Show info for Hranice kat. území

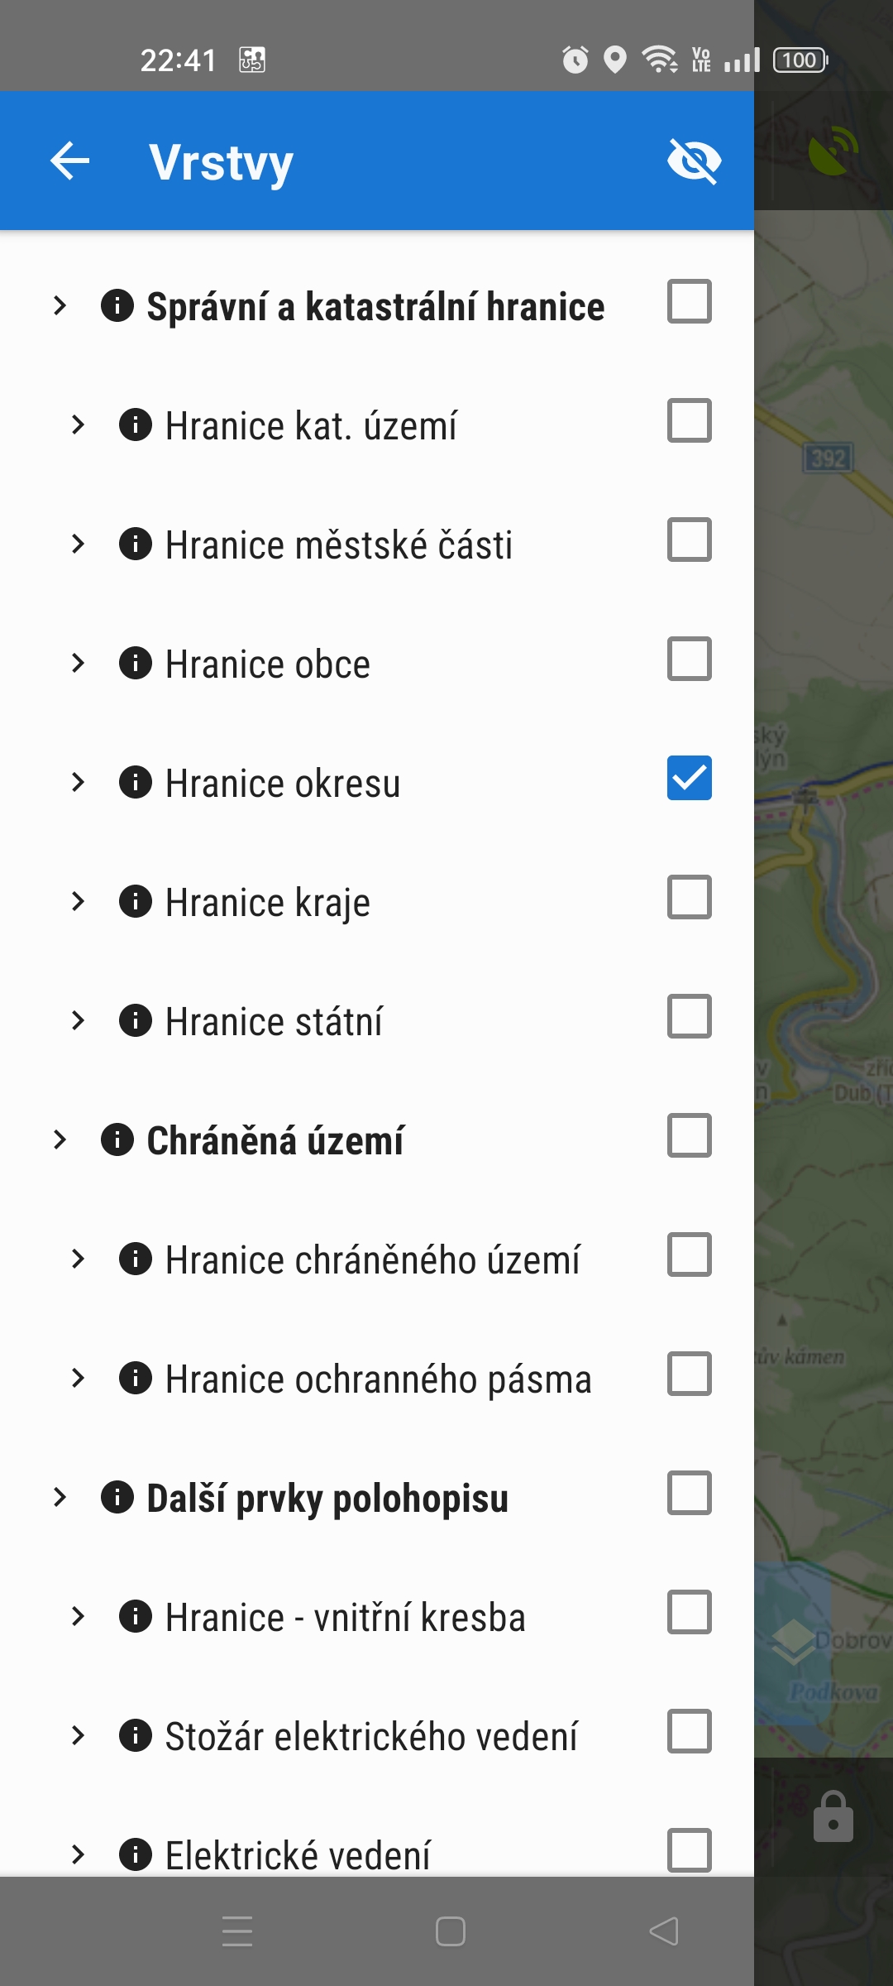pos(136,425)
